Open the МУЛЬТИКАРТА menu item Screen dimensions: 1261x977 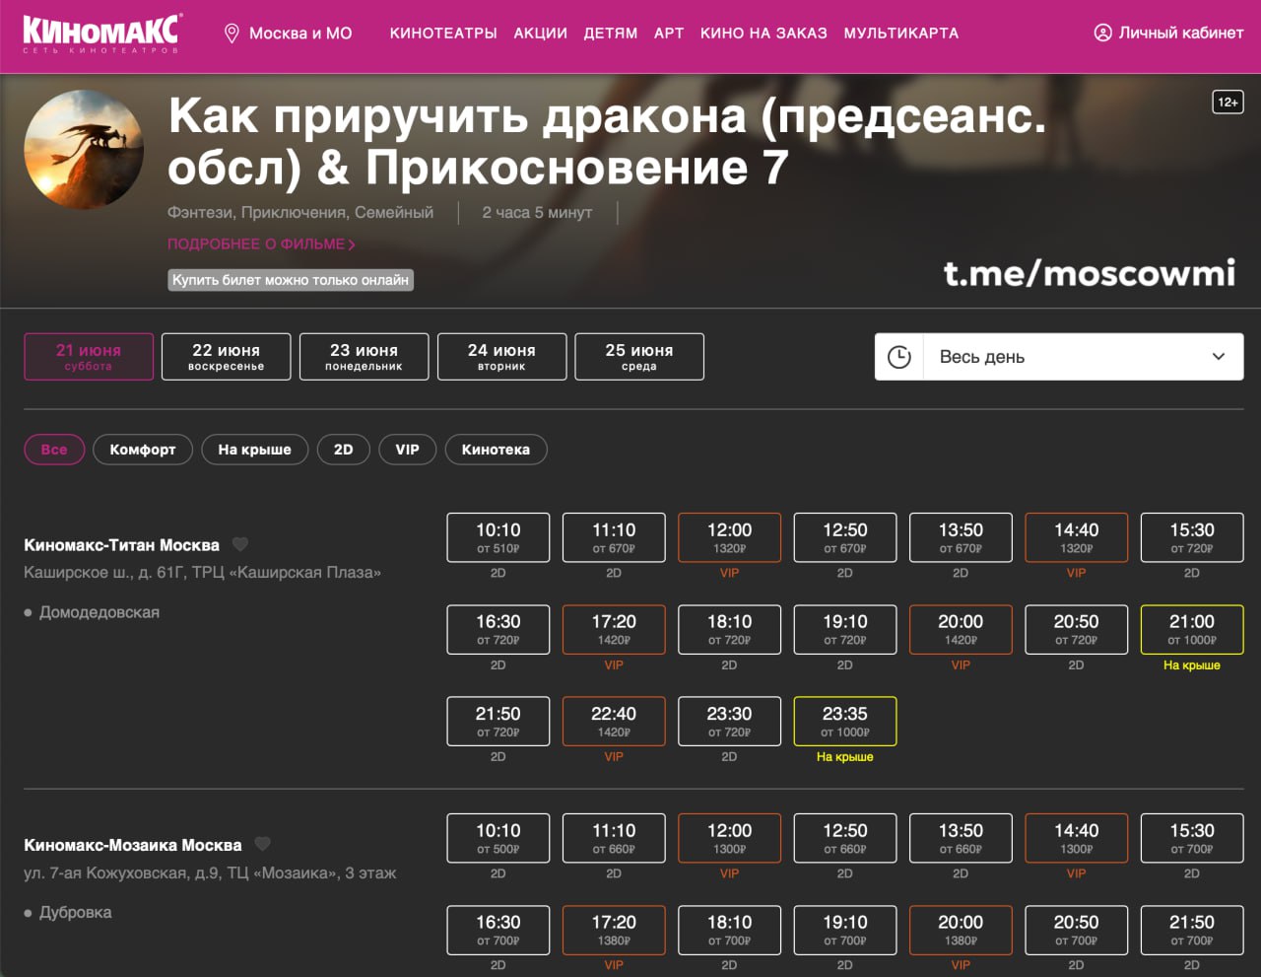(901, 34)
